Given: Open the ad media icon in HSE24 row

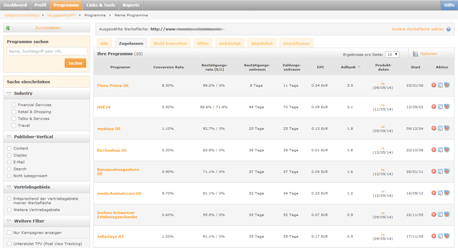Looking at the screenshot, I should pyautogui.click(x=447, y=107).
